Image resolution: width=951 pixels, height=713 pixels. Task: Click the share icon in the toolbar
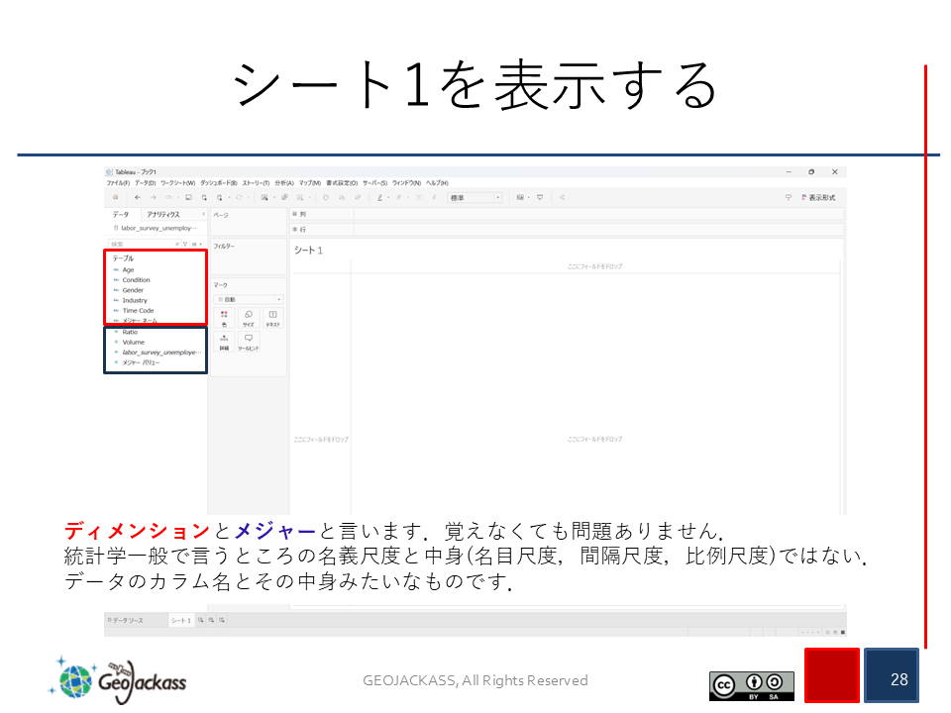[563, 197]
